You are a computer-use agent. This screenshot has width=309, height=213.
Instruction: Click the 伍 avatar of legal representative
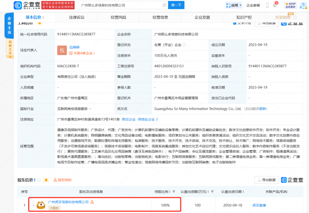coord(62,50)
